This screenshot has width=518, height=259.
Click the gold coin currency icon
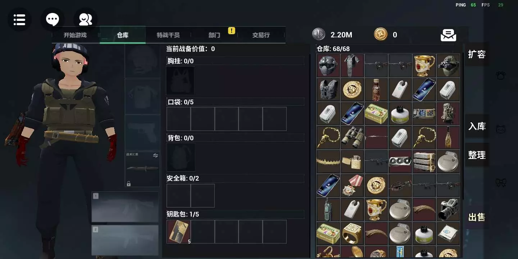pos(381,35)
